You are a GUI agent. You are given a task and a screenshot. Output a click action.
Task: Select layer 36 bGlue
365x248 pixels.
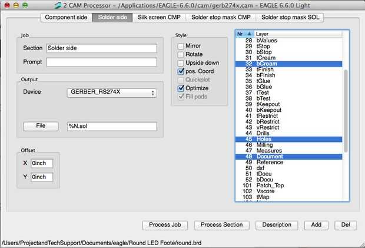[289, 87]
